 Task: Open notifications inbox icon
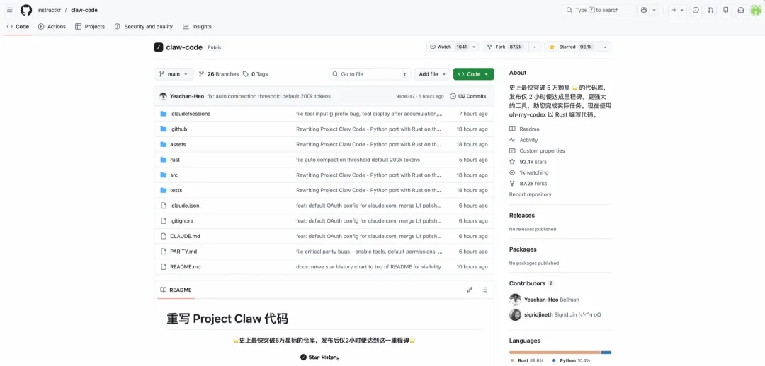click(x=741, y=10)
